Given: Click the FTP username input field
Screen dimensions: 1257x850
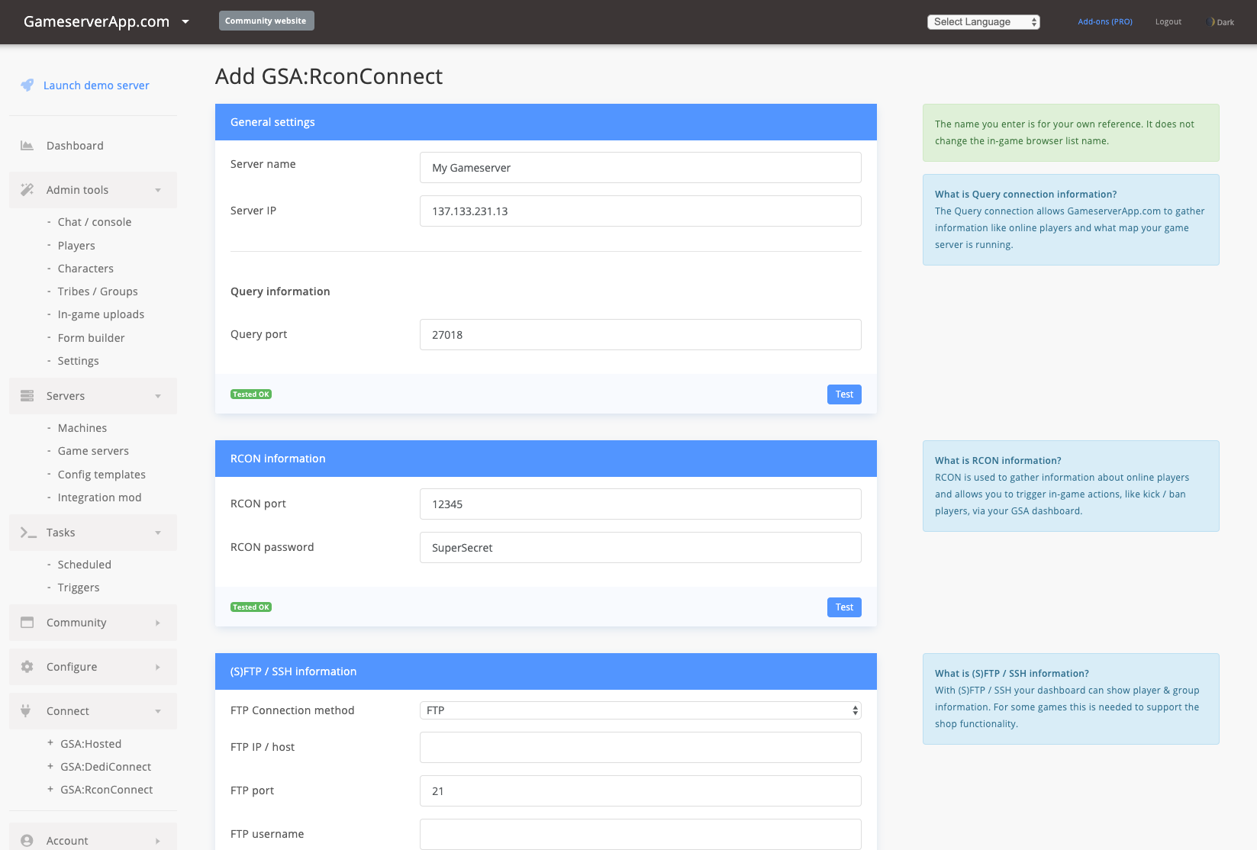Looking at the screenshot, I should pyautogui.click(x=640, y=834).
